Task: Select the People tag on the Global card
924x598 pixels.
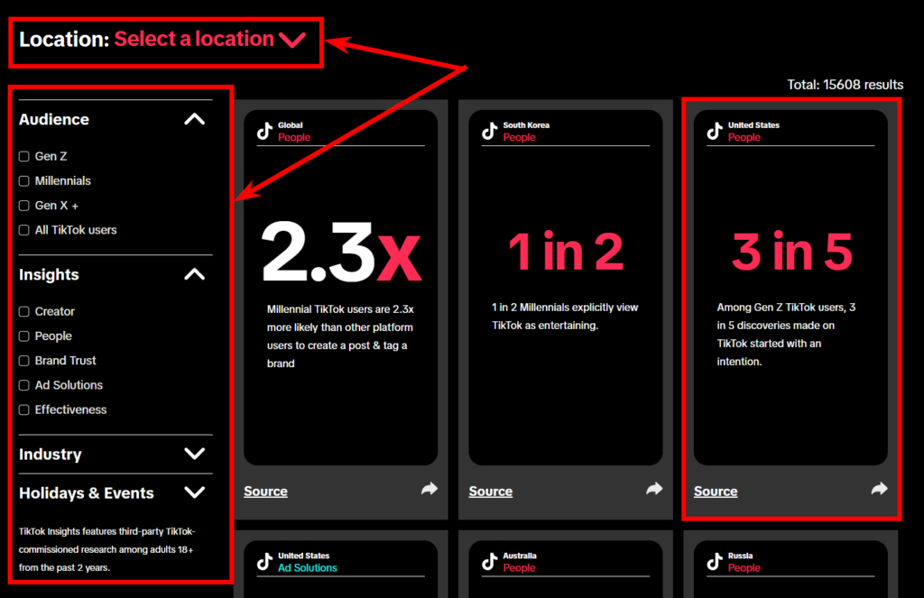Action: pyautogui.click(x=294, y=137)
